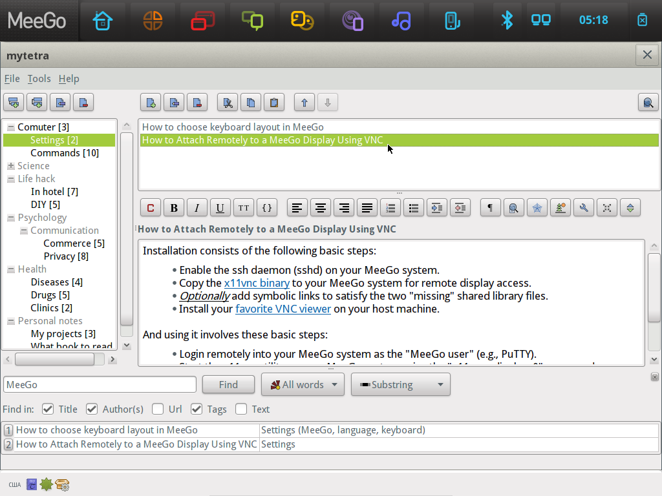Viewport: 662px width, 496px height.
Task: Enable the Title search checkbox
Action: (48, 409)
